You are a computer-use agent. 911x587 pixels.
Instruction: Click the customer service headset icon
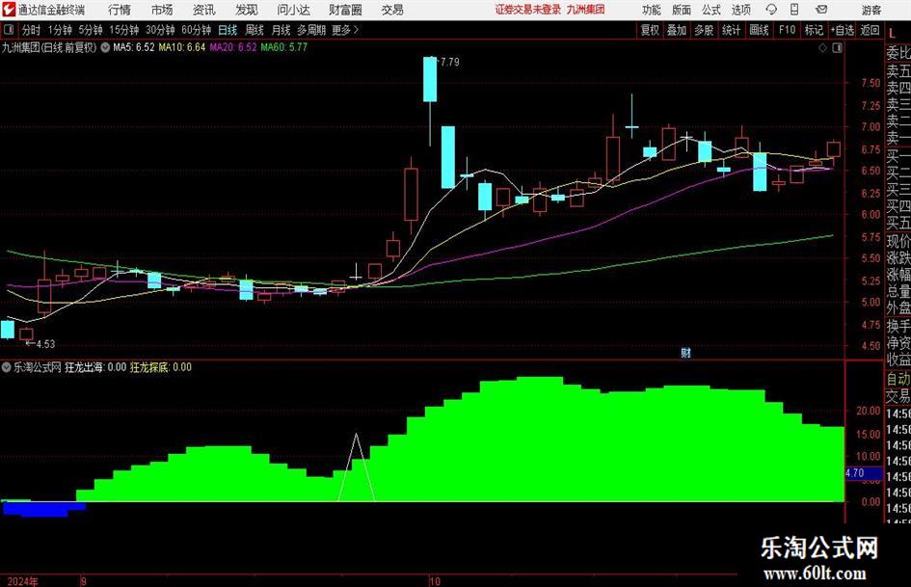tap(771, 10)
